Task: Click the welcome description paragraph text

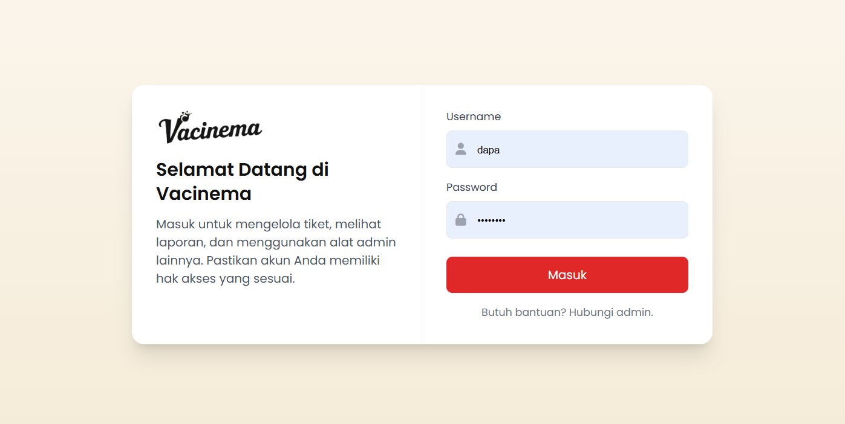Action: 276,251
